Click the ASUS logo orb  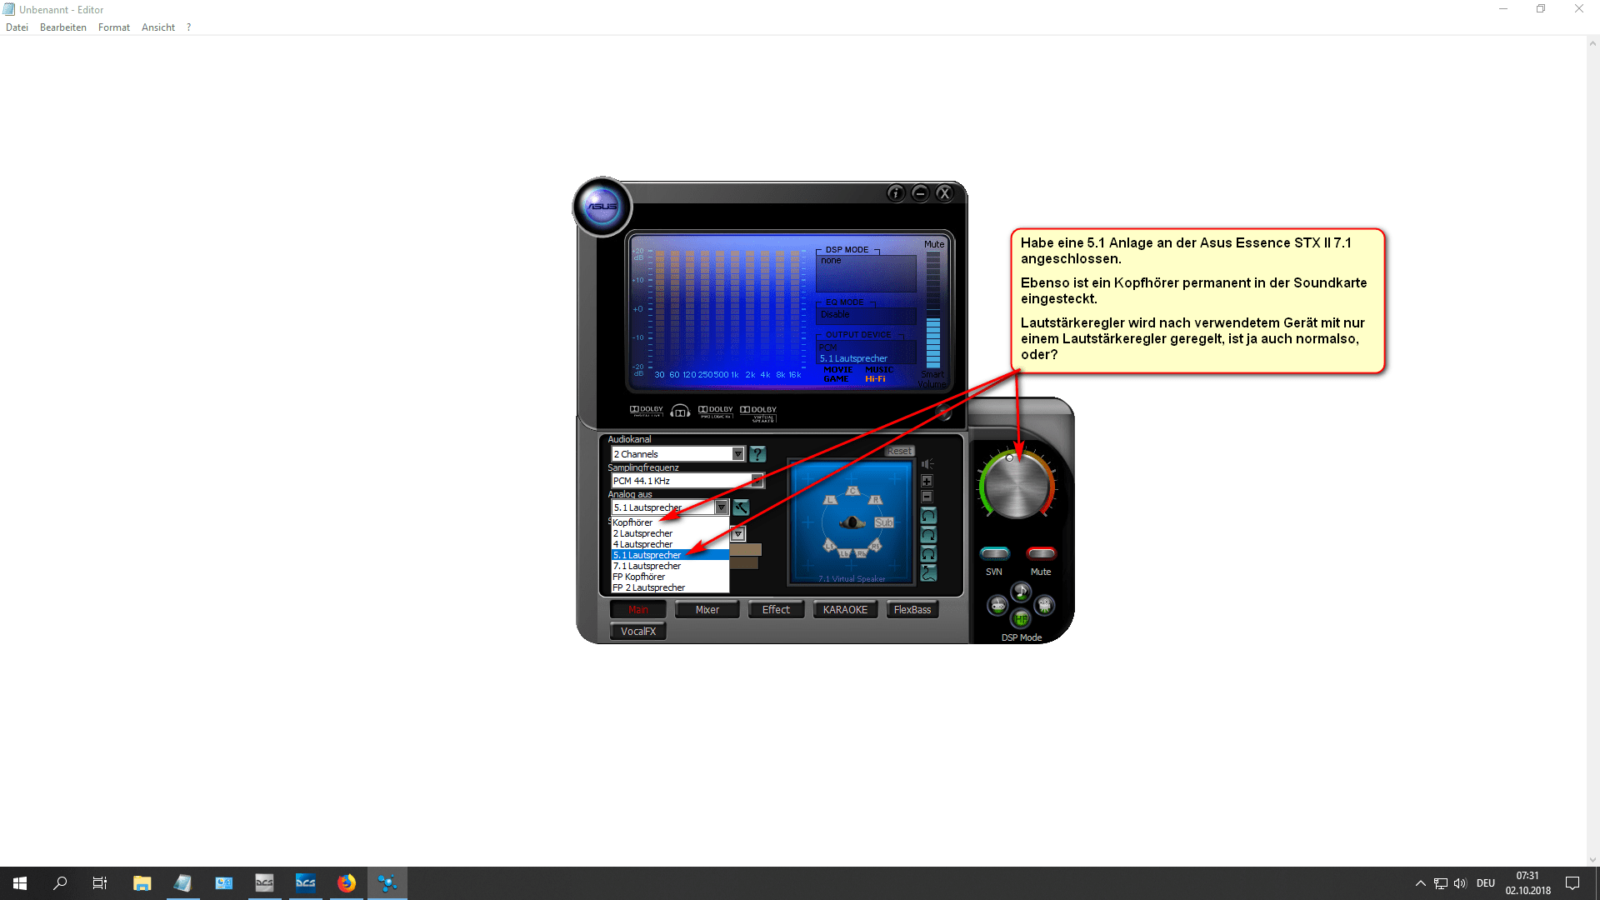pyautogui.click(x=602, y=207)
